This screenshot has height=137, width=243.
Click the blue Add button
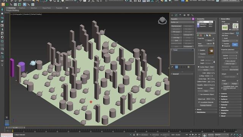pos(235,45)
